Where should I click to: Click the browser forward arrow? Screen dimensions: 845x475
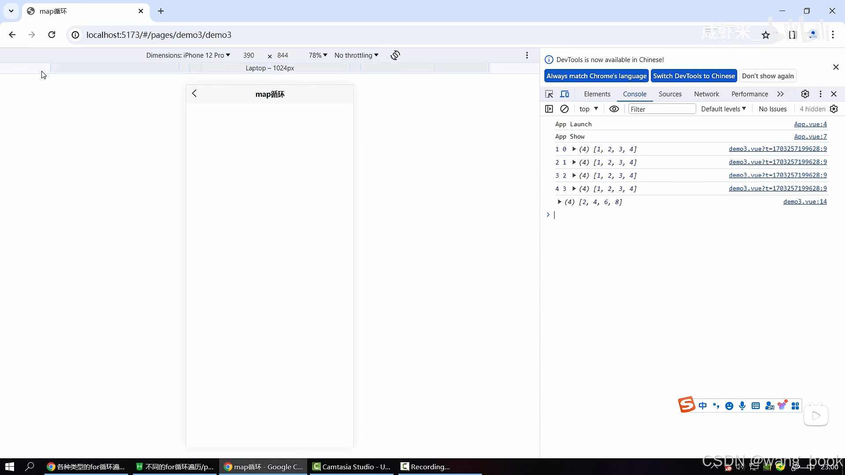click(32, 35)
